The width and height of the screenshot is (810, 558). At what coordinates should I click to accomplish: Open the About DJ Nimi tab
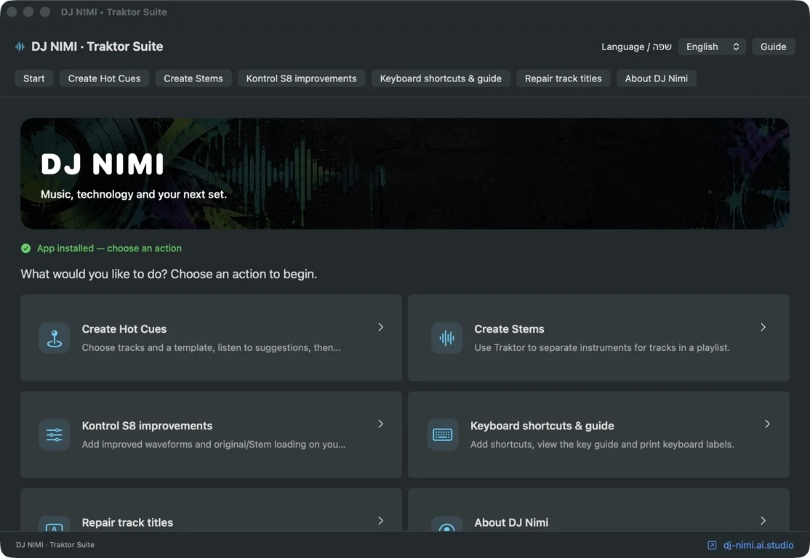(656, 78)
